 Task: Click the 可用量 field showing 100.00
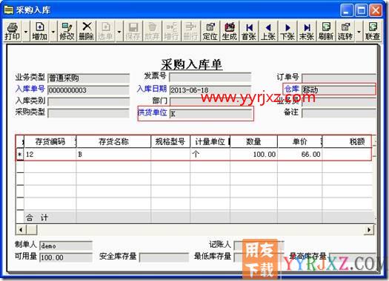tap(66, 257)
